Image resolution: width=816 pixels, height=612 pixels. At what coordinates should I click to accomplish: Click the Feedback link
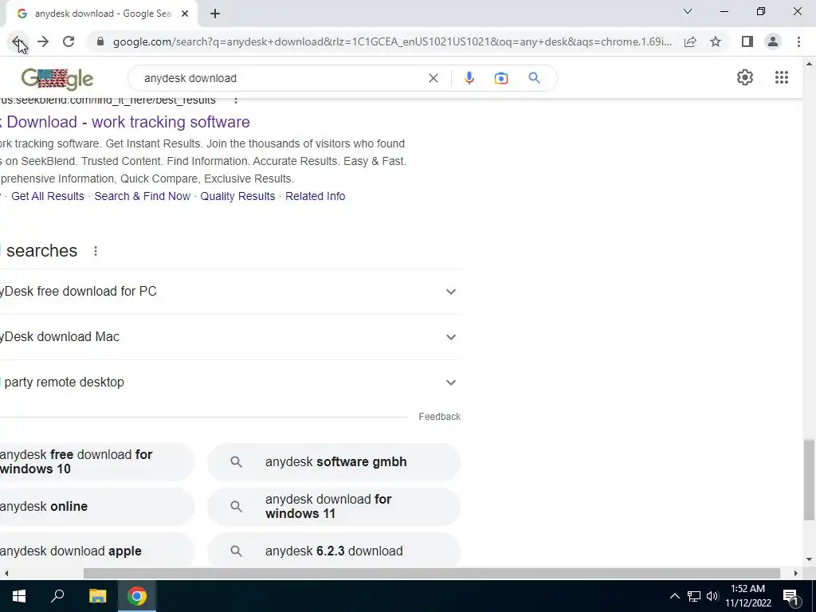point(439,416)
